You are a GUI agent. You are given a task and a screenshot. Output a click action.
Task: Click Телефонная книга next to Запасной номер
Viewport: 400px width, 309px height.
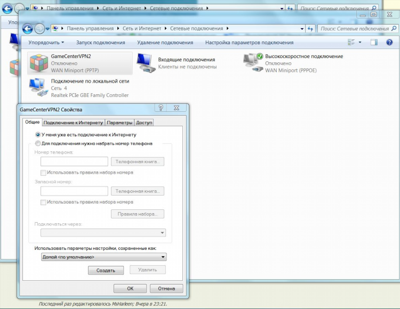click(x=138, y=191)
